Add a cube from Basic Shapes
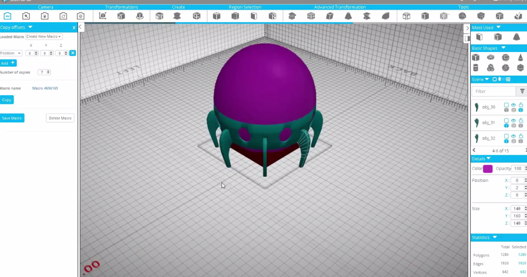 tap(476, 57)
